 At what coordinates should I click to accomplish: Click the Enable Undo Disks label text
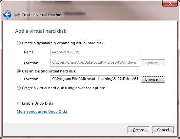point(38,103)
